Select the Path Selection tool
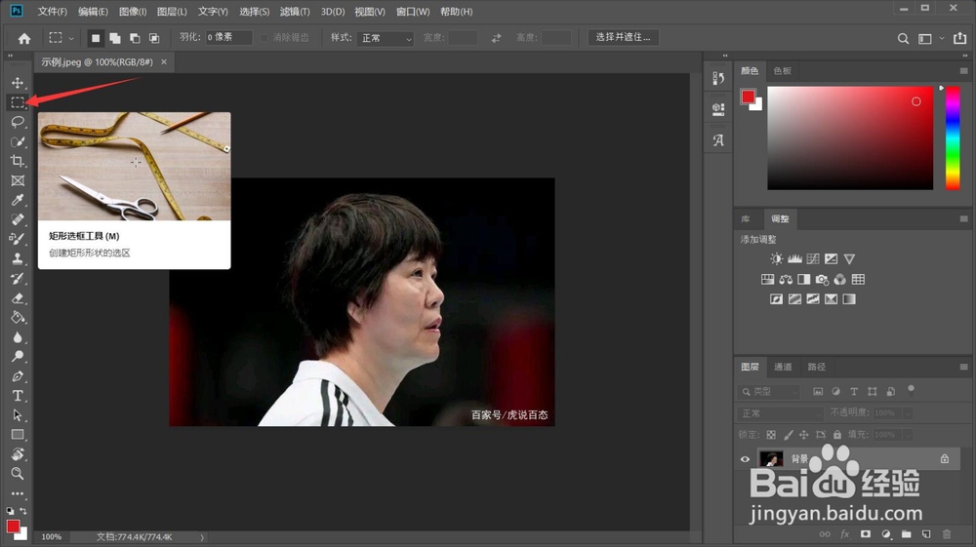Screen dimensions: 976x547 pyautogui.click(x=18, y=414)
